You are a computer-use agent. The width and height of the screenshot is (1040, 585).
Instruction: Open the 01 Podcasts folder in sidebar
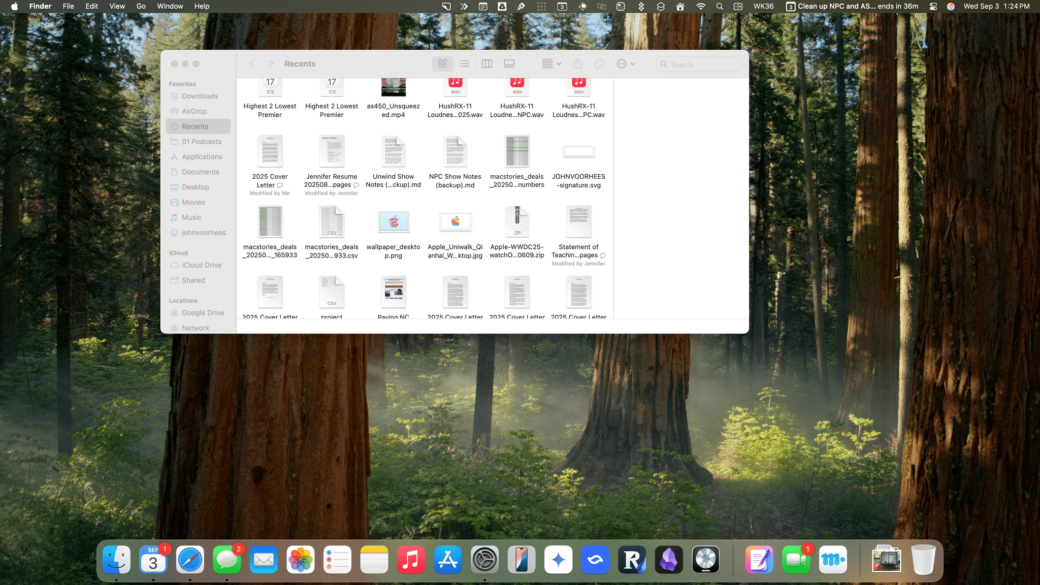pyautogui.click(x=198, y=142)
